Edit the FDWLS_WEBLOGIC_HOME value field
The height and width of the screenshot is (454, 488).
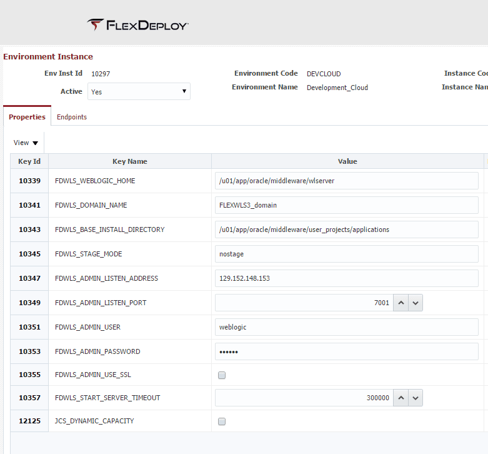(x=346, y=181)
